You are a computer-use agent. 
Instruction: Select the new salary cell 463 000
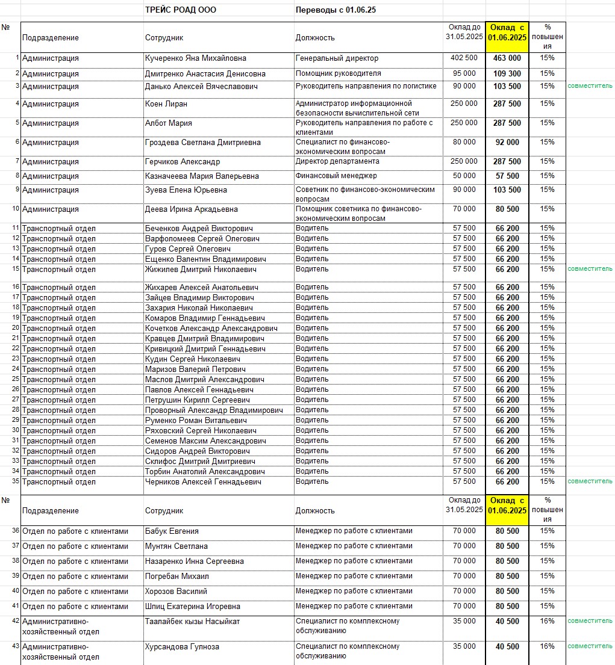tap(507, 58)
